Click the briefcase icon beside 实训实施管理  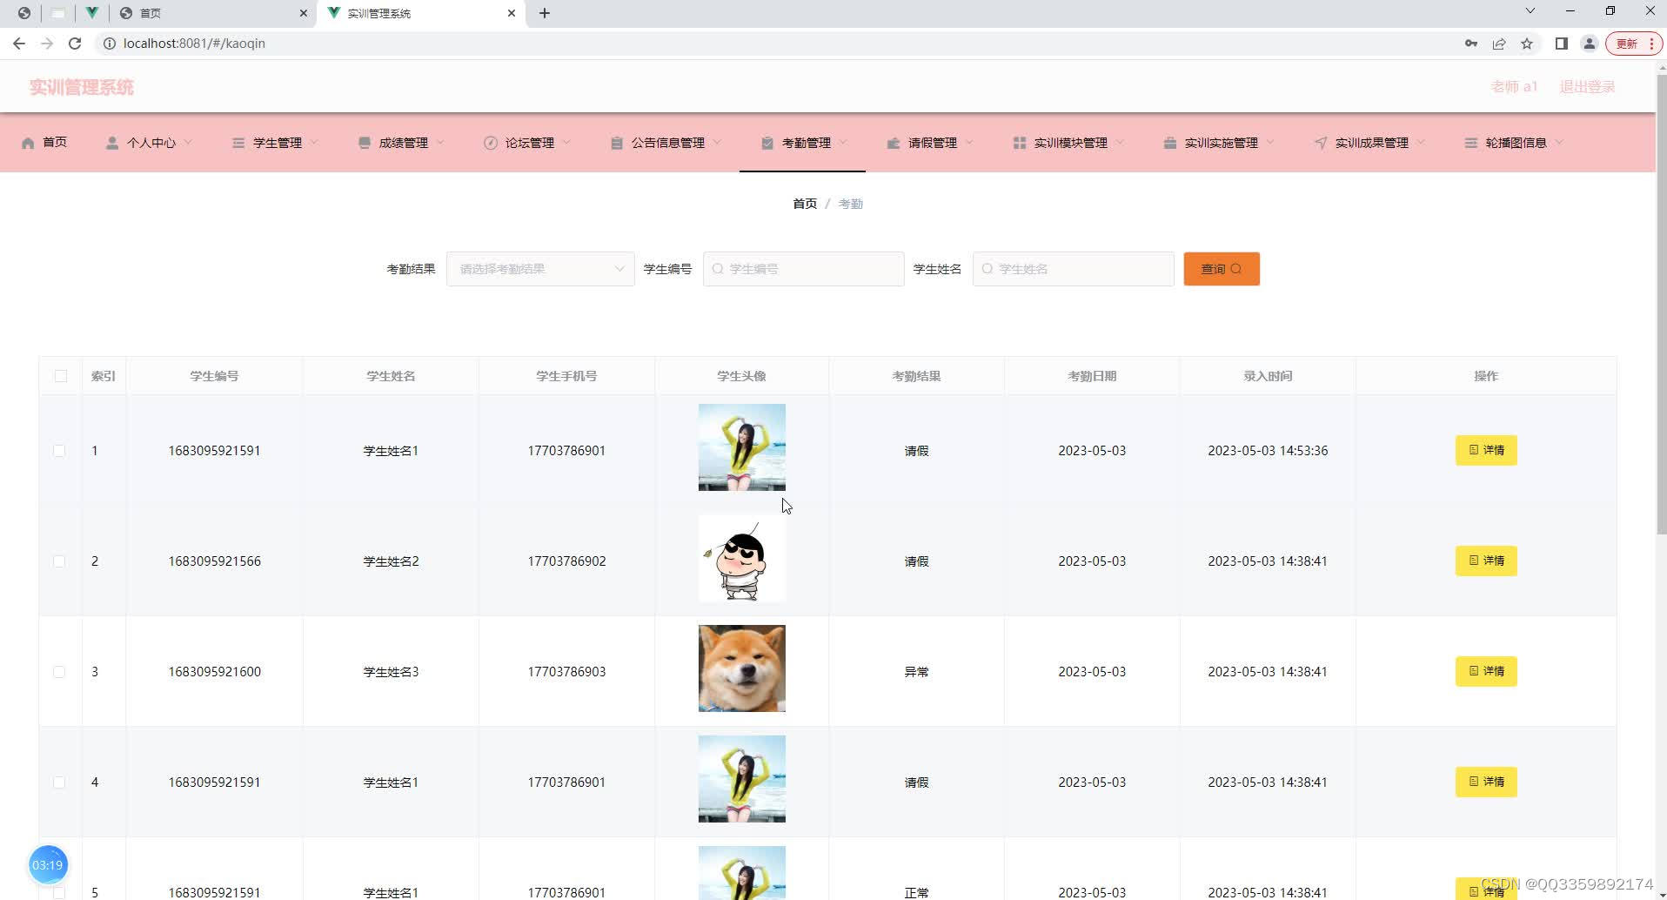click(x=1170, y=143)
